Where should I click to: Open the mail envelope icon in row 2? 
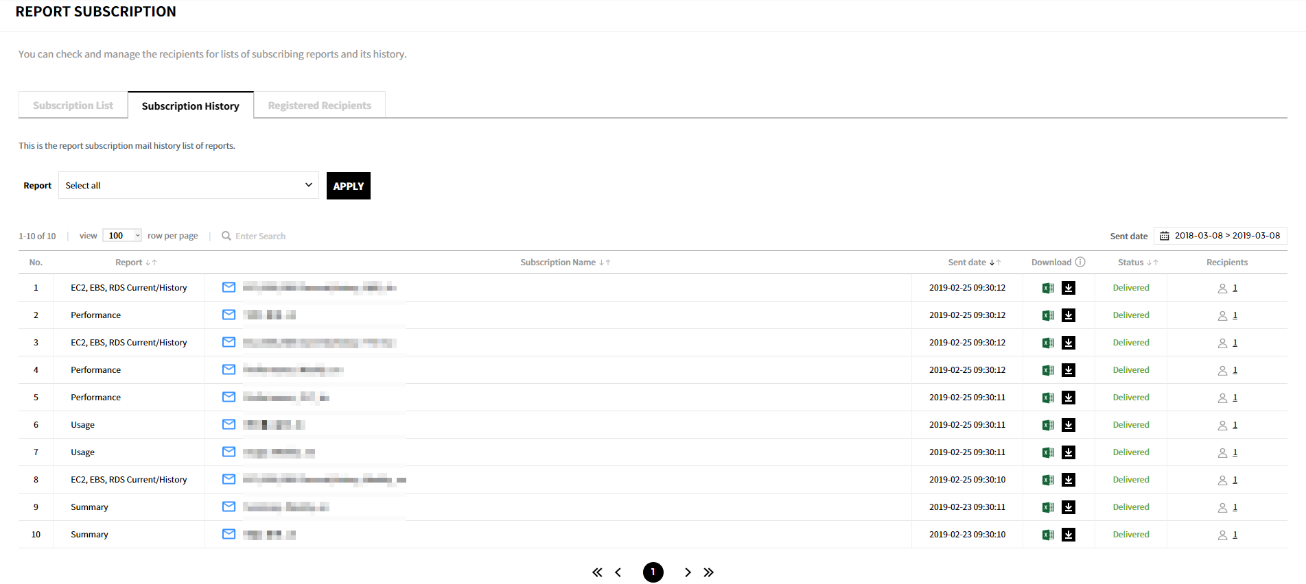(229, 315)
